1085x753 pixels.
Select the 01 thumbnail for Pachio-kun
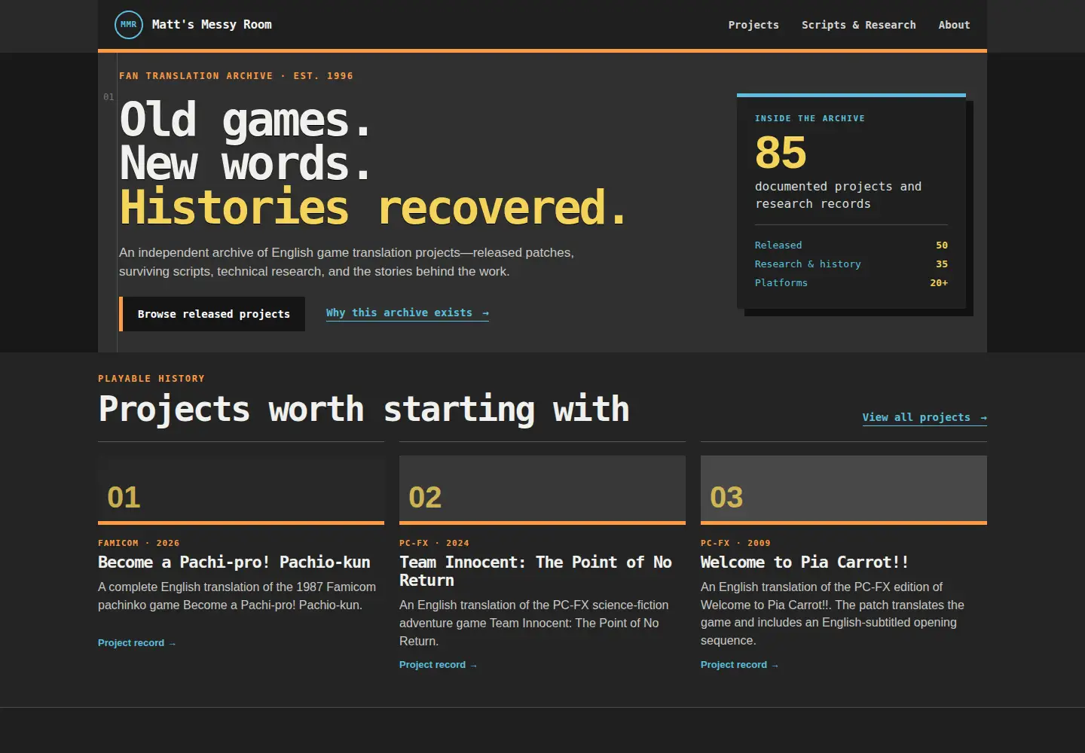tap(241, 489)
